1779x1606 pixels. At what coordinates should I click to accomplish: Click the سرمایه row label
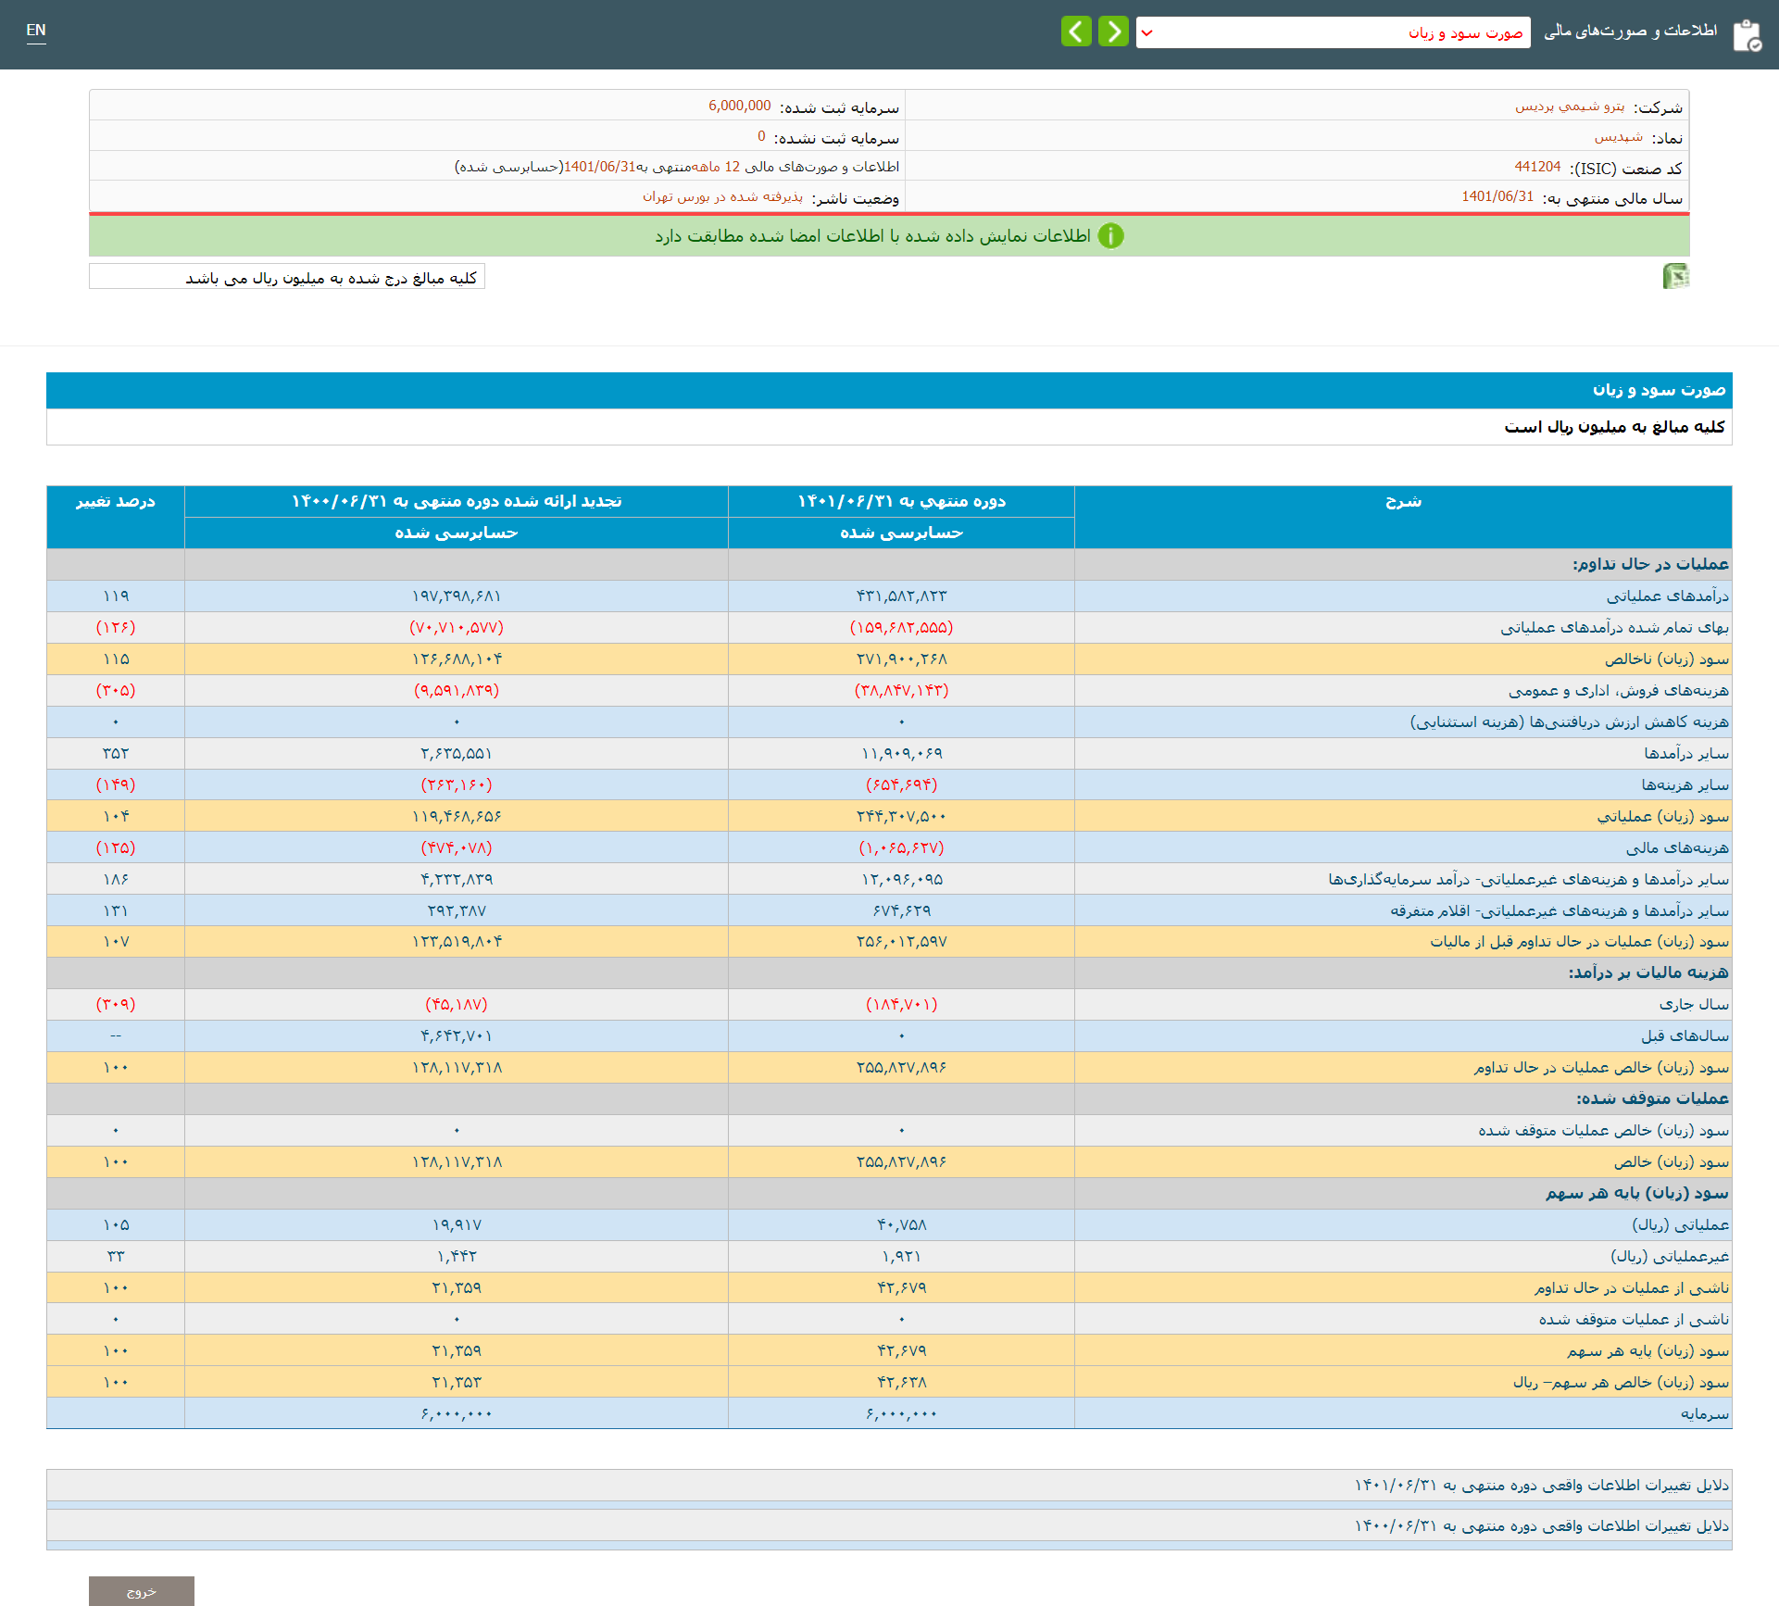coord(1705,1413)
